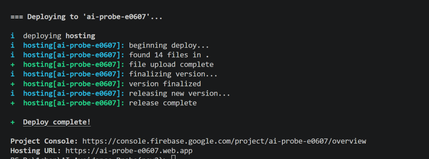Click the plus symbol on 'release complete' line
The width and height of the screenshot is (429, 159).
point(13,103)
